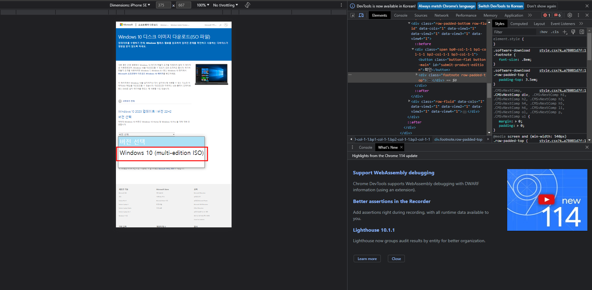This screenshot has height=290, width=592.
Task: Click the drawer Close button
Action: [396, 259]
